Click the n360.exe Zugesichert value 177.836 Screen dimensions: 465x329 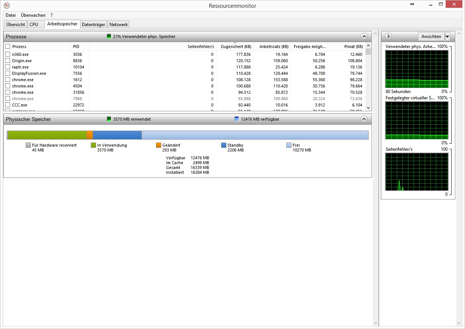click(x=243, y=54)
